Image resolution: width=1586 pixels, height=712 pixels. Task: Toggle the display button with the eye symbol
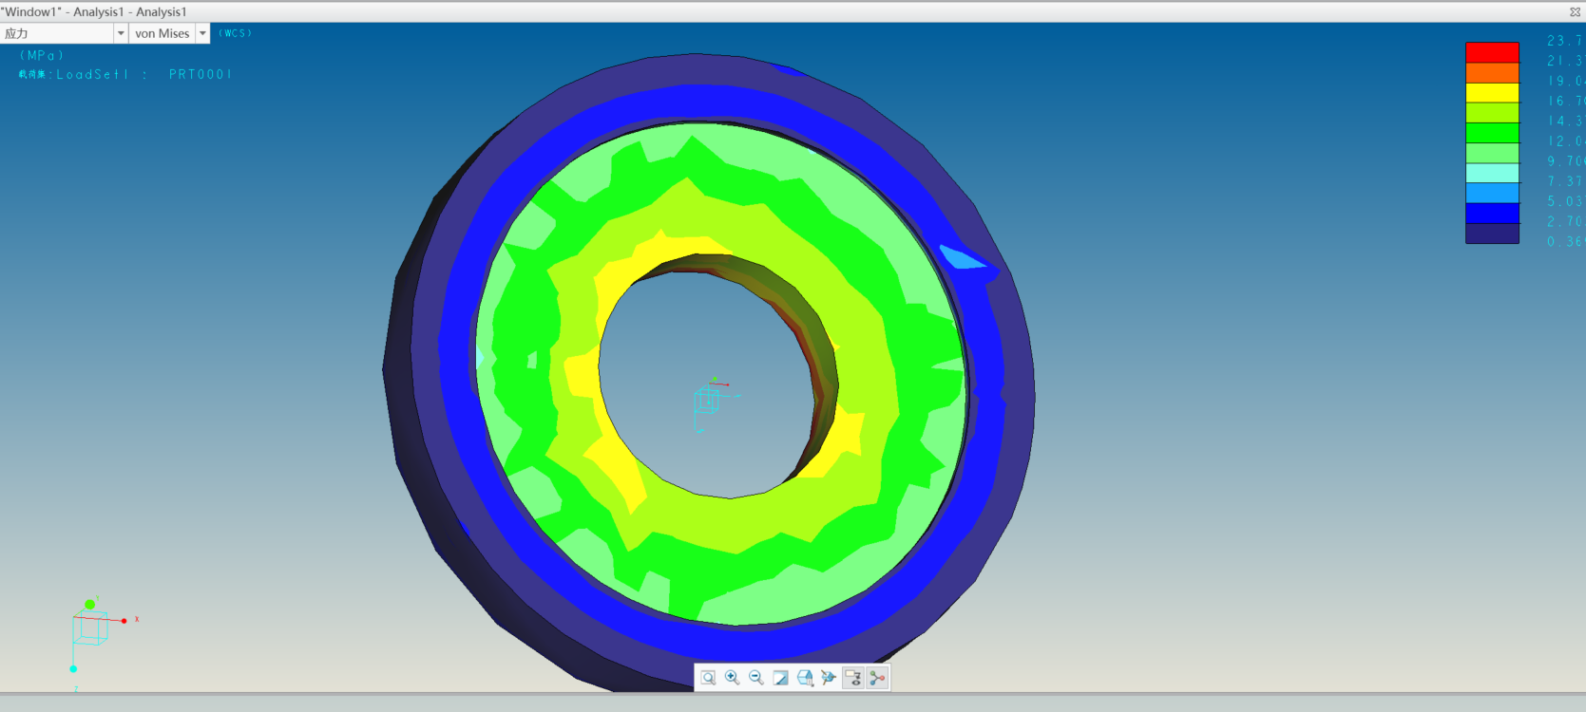853,678
